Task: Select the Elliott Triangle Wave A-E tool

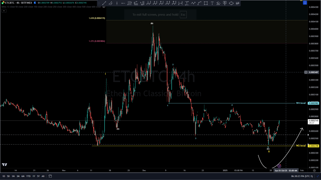Action: (168, 3)
